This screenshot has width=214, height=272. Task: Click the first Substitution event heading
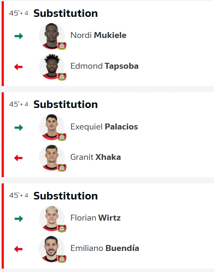(65, 13)
